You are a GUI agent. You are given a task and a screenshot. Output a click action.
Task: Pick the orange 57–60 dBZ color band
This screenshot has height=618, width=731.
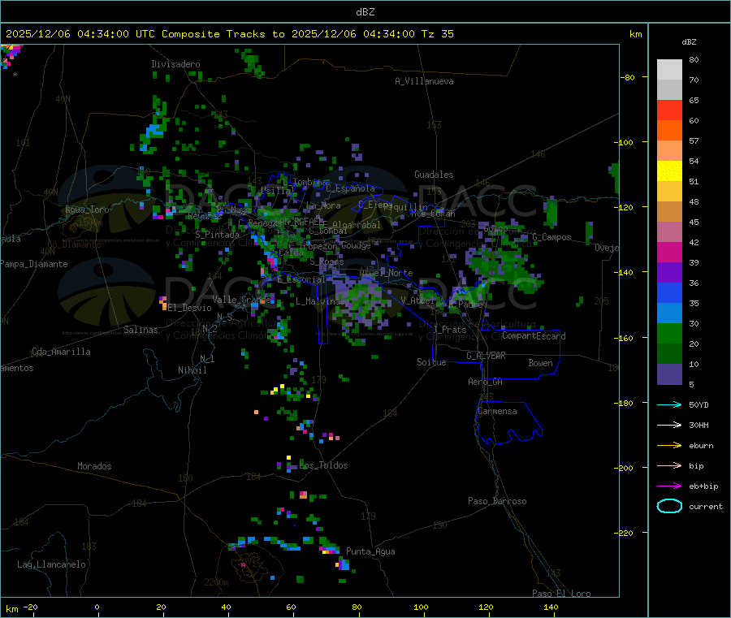point(669,131)
